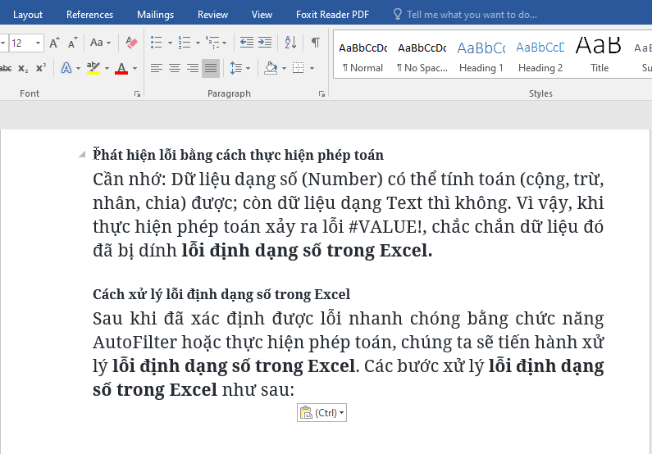Open the Layout tab
Screen dimensions: 652x454
[x=27, y=15]
